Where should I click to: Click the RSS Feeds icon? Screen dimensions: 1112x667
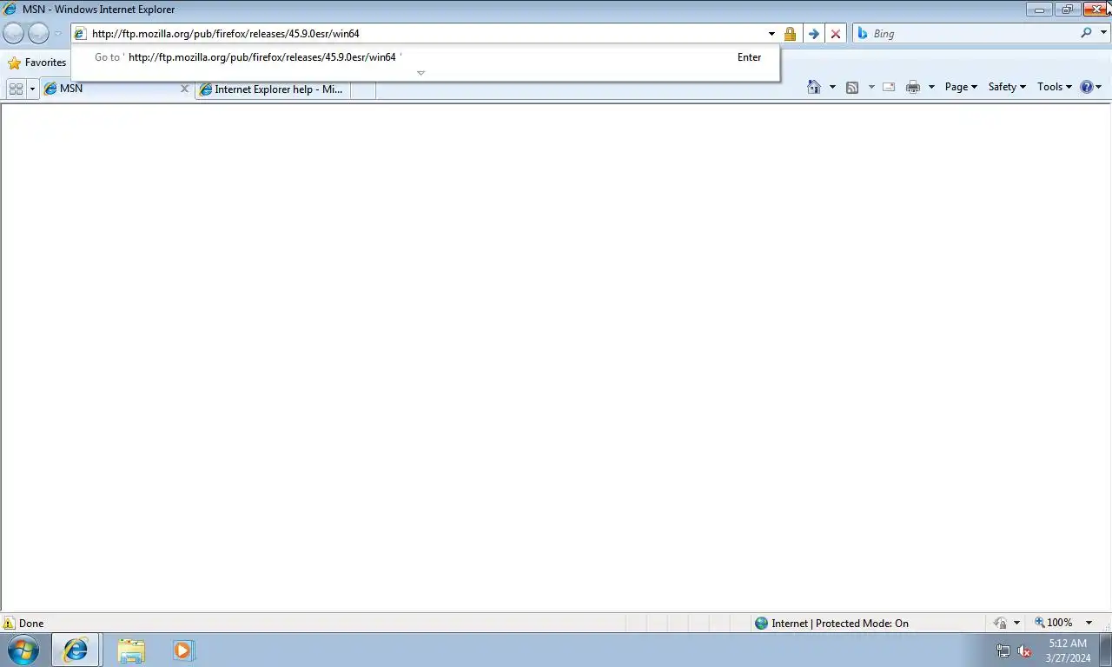[x=852, y=87]
